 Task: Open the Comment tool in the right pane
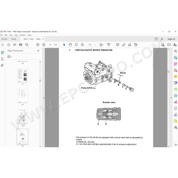point(175,77)
